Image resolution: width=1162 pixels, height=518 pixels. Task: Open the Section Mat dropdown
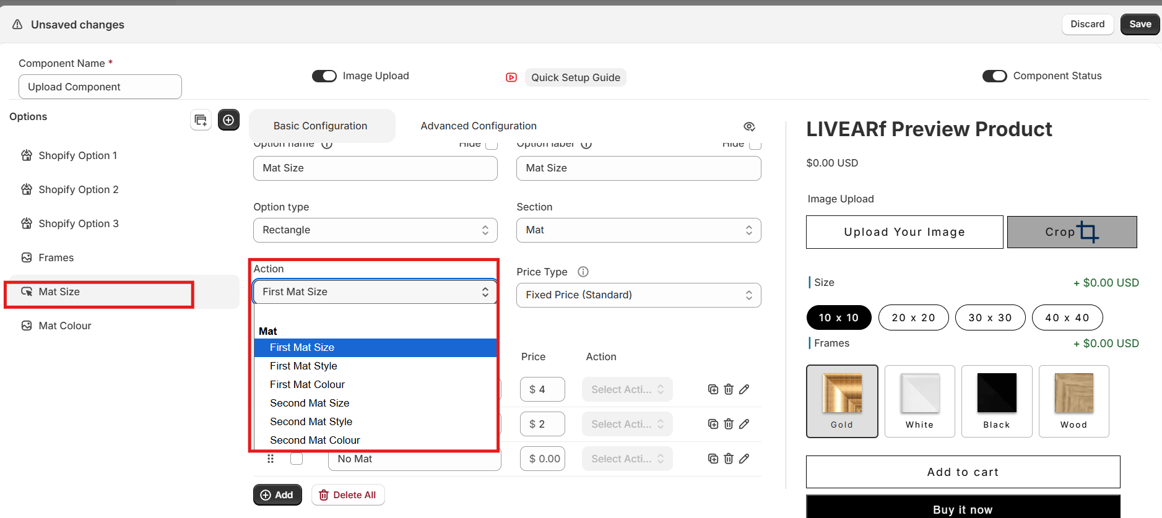pos(639,230)
